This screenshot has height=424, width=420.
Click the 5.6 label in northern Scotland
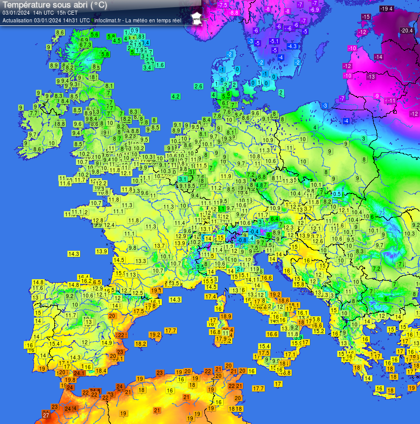94,35
